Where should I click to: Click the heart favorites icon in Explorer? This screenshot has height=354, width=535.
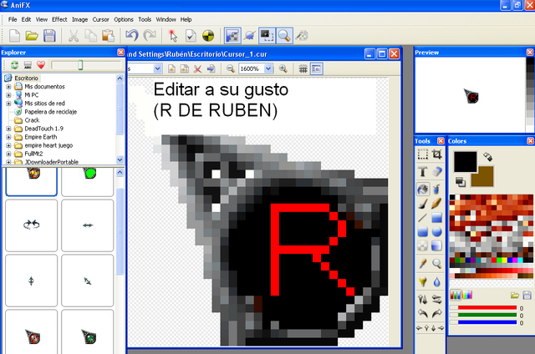(x=41, y=65)
